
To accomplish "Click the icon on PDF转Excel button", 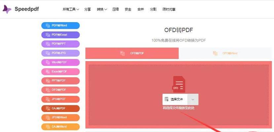I will [48, 35].
